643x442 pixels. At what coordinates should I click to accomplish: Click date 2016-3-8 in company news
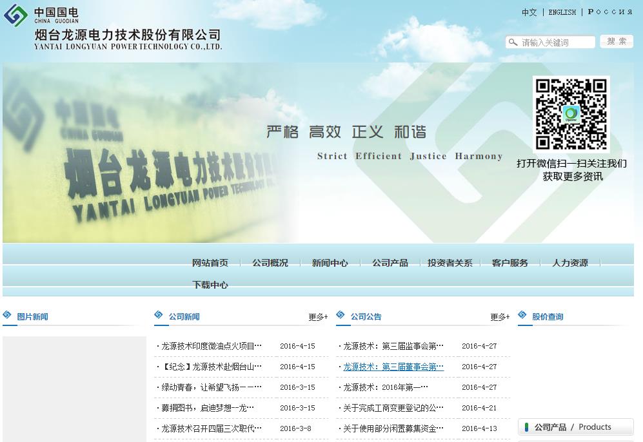coord(295,428)
